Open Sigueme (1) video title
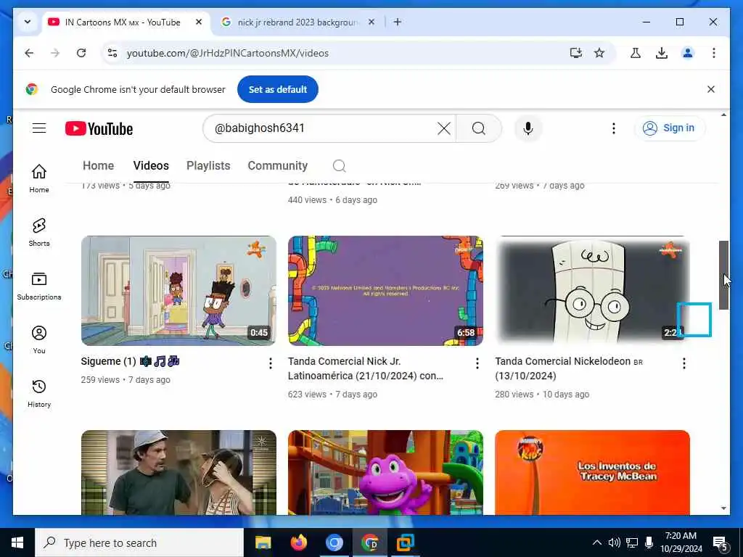The height and width of the screenshot is (557, 743). 130,361
